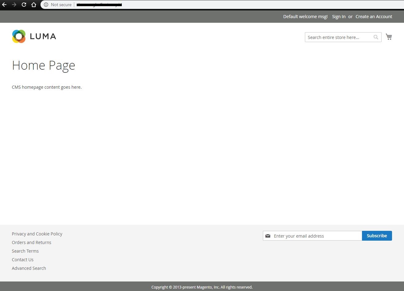Go to Orders and Returns
This screenshot has width=404, height=291.
pos(32,243)
